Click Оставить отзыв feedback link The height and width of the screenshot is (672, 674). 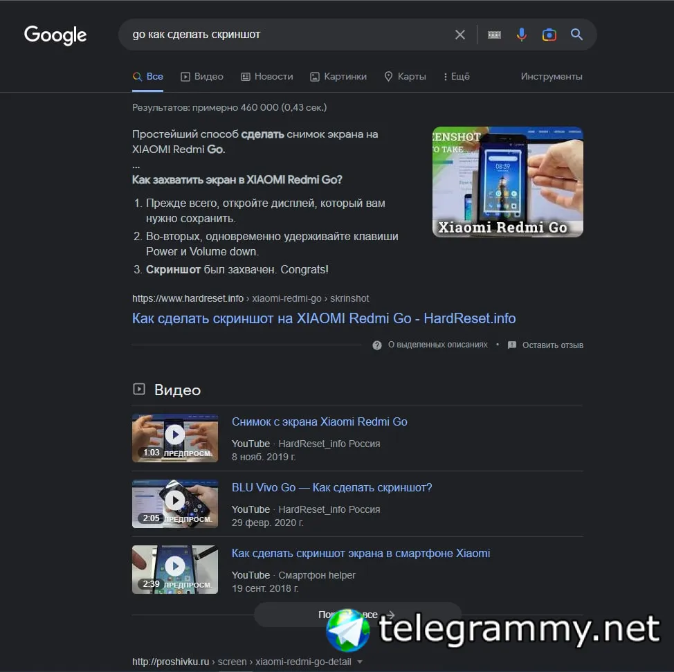coord(553,345)
